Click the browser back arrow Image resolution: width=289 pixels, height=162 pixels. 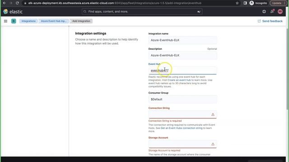coord(5,3)
